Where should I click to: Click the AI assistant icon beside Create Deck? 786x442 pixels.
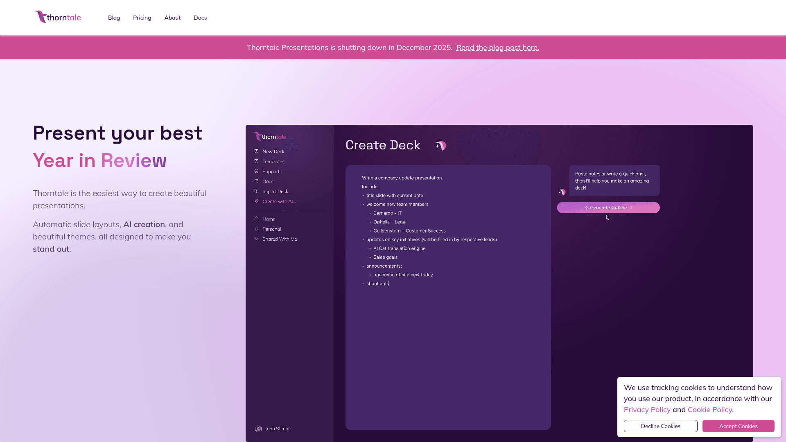440,145
